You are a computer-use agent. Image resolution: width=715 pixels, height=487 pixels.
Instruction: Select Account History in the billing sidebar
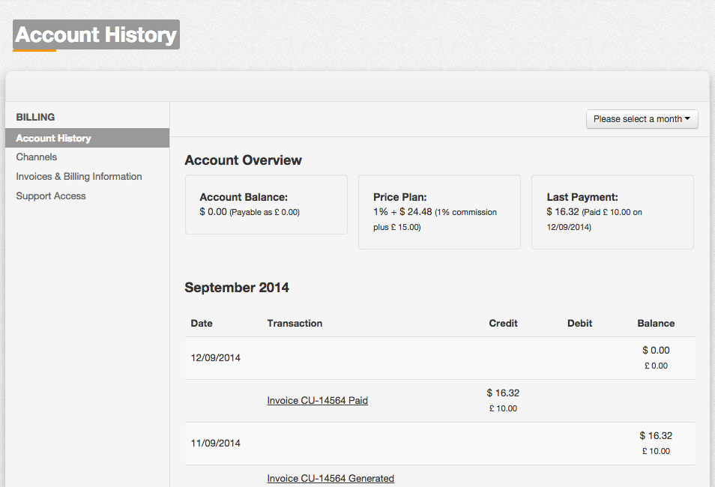(53, 139)
